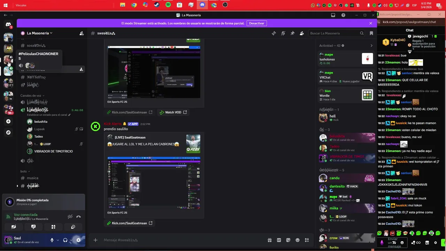Screen dimensions: 446x251
Task: Dismiss the streamer mode banner
Action: coord(371,23)
